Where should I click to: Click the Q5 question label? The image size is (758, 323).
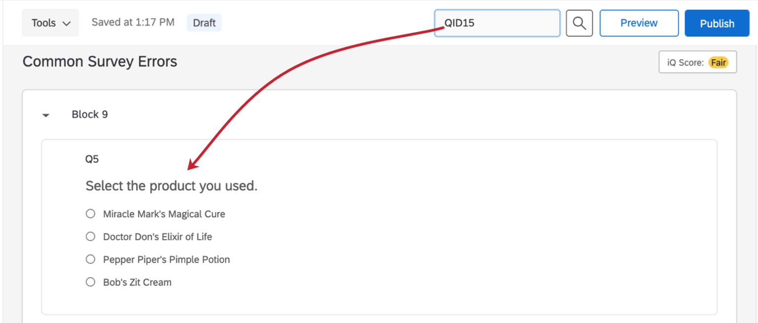tap(91, 159)
